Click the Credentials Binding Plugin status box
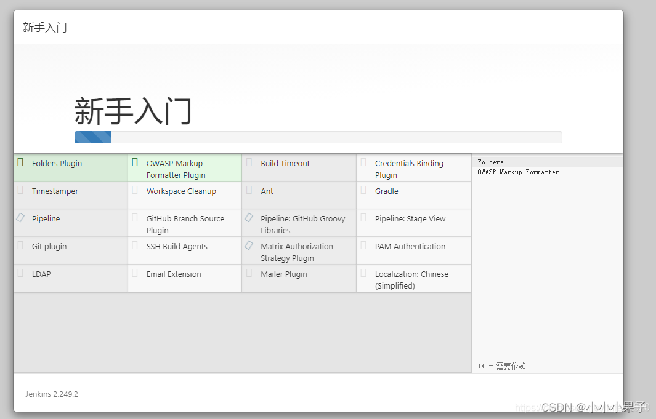 (363, 162)
